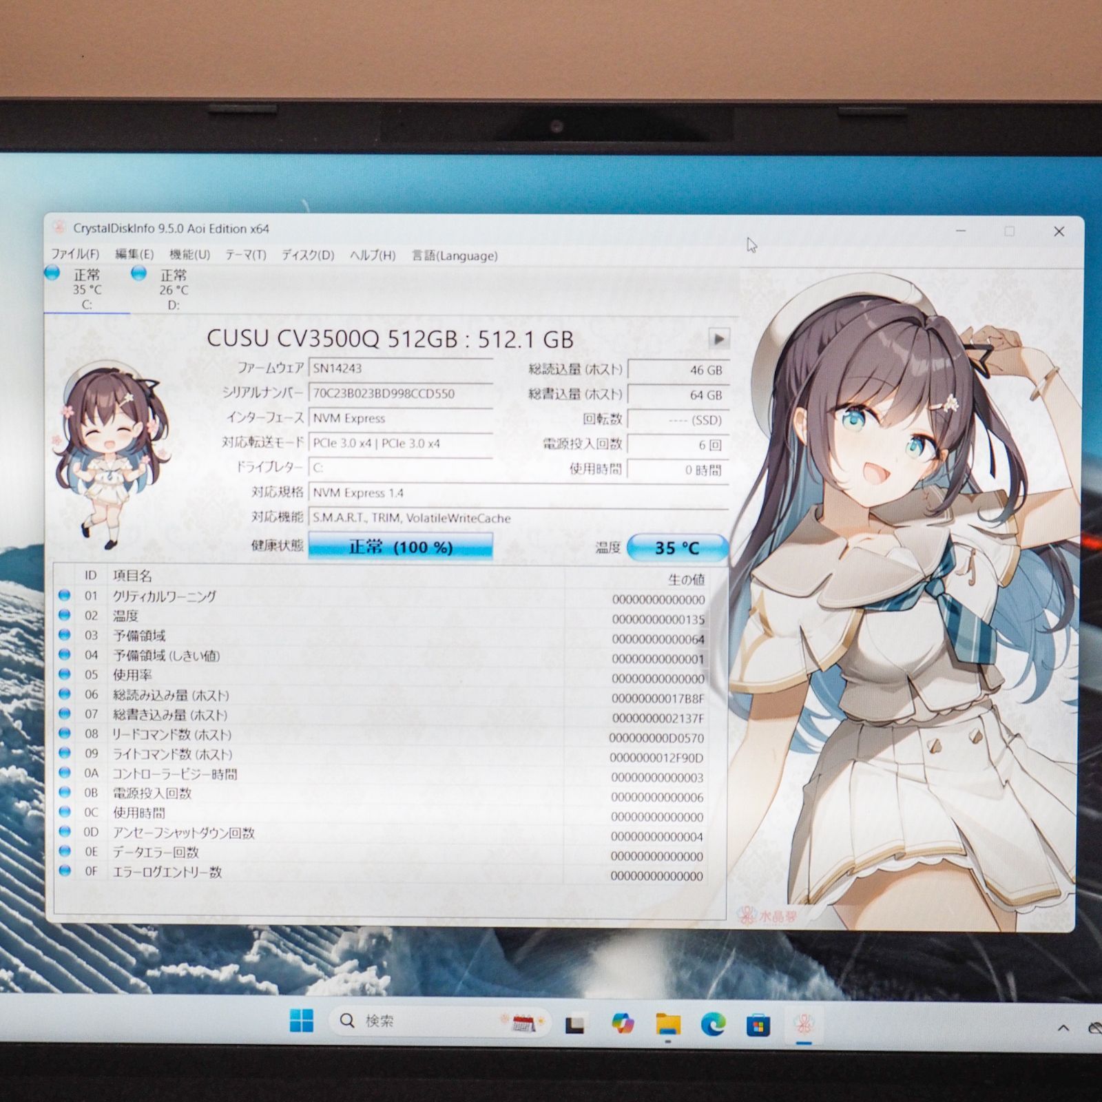Open the 編集(E) menu
This screenshot has width=1102, height=1102.
point(134,254)
